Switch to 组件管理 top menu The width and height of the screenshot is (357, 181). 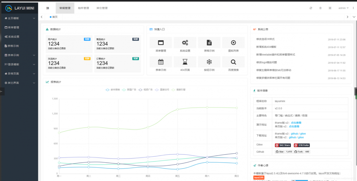[83, 8]
